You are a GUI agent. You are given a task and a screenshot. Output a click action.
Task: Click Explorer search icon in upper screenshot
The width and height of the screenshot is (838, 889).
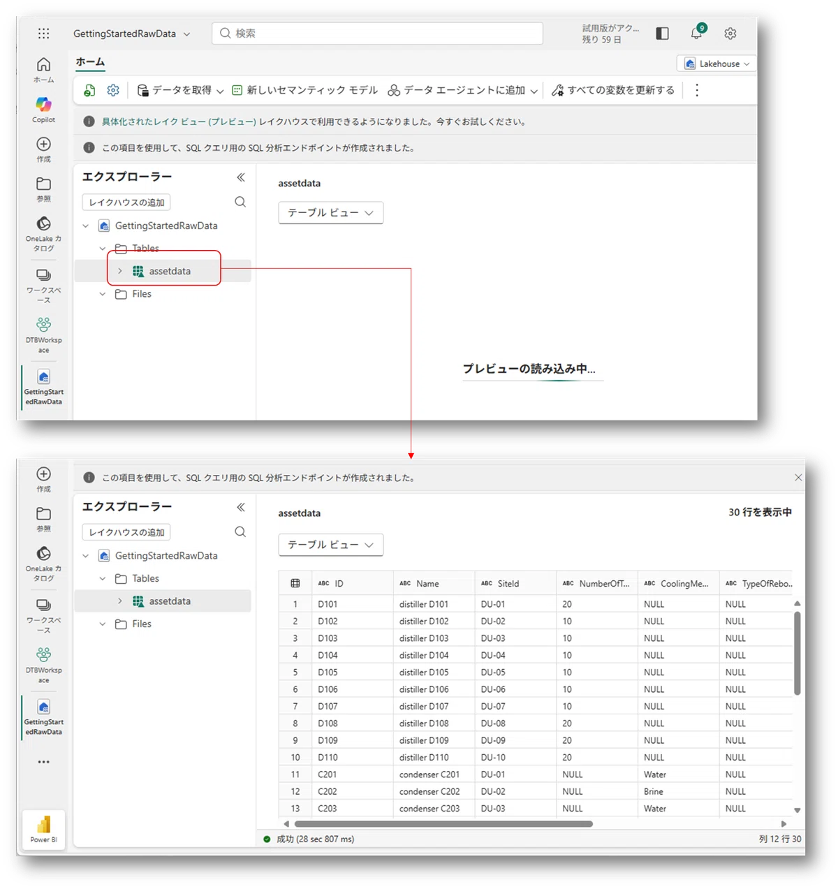click(x=240, y=202)
